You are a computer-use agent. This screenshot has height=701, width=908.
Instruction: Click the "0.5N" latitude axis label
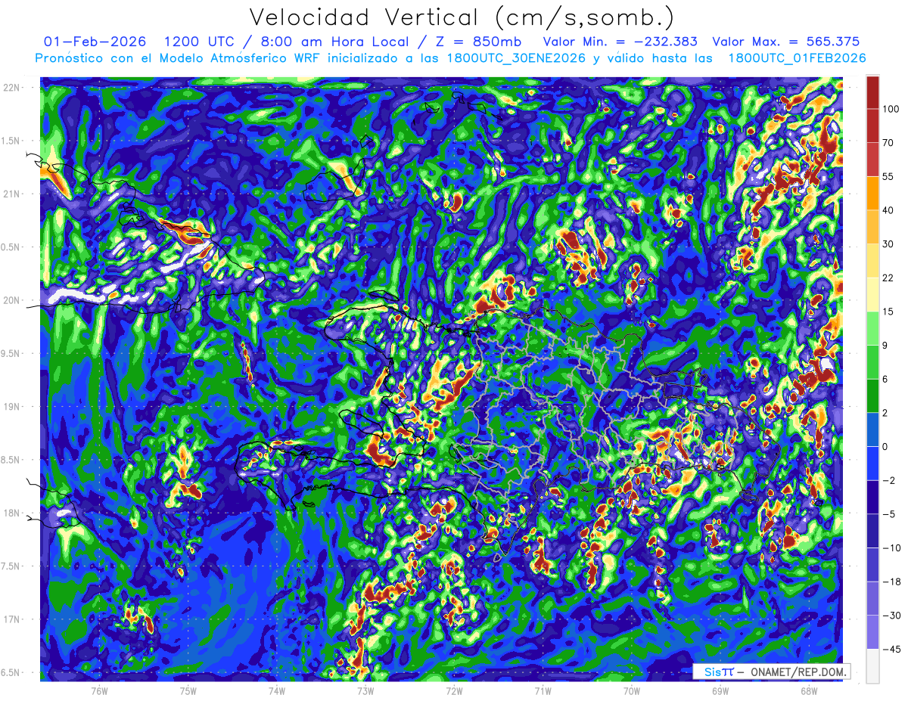pos(11,247)
